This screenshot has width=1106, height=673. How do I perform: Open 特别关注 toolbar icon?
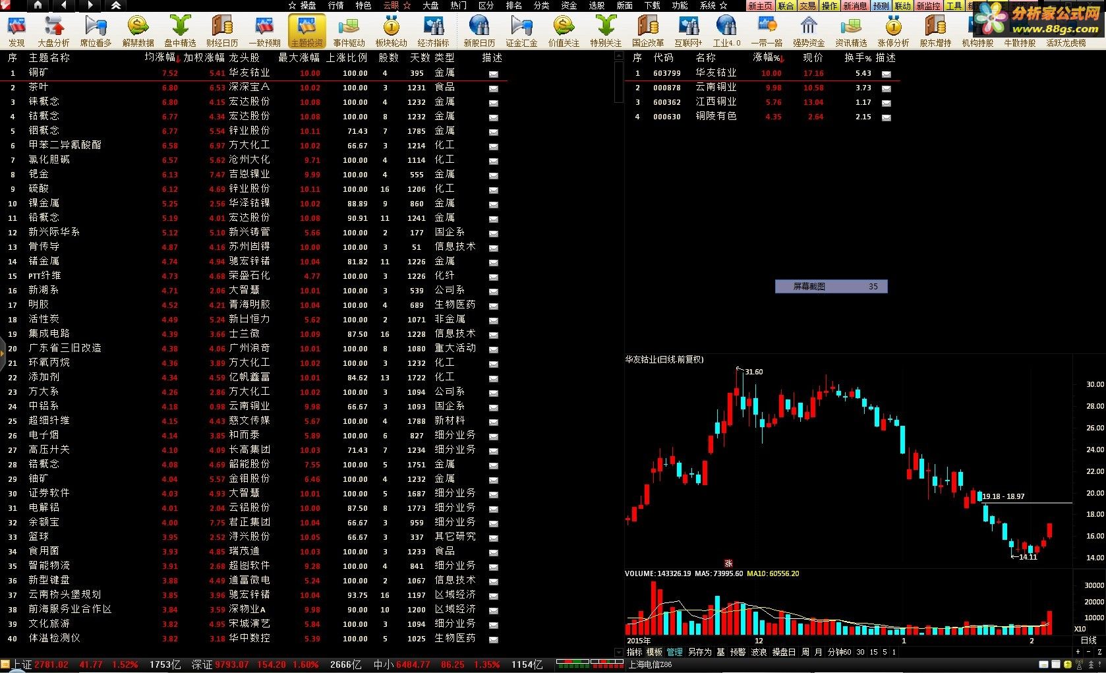tap(606, 32)
